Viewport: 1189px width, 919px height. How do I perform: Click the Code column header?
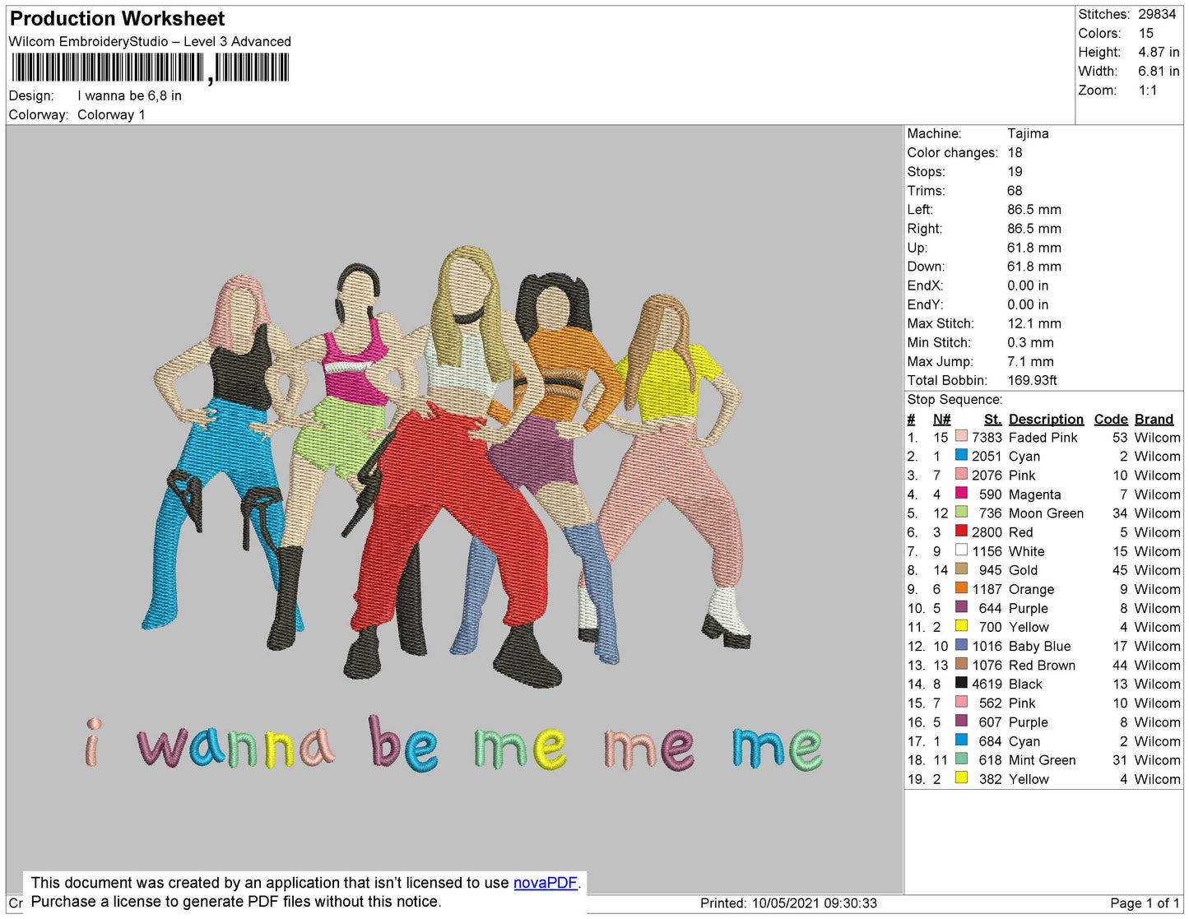(x=1111, y=419)
